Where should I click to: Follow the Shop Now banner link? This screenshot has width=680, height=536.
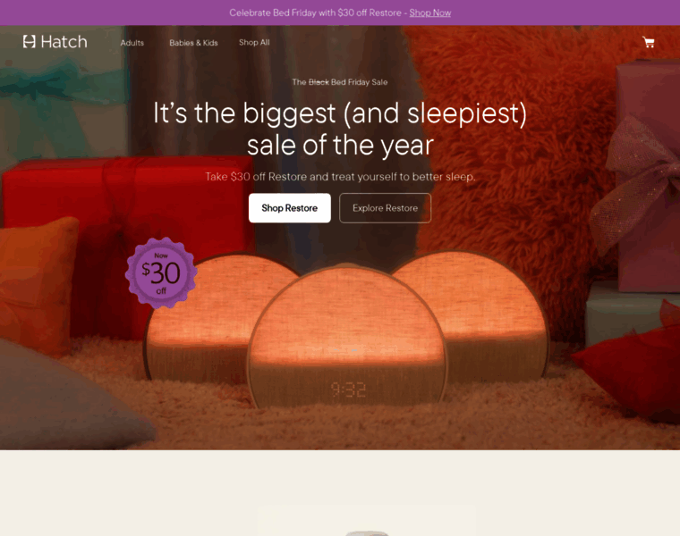tap(430, 13)
